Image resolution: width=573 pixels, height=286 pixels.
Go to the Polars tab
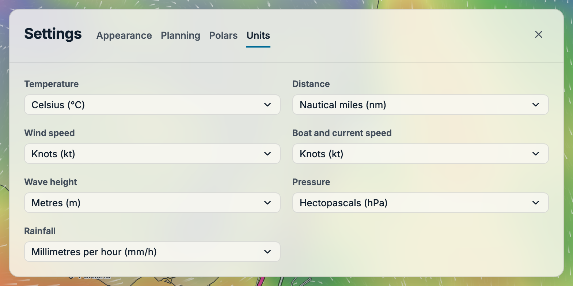(x=223, y=35)
